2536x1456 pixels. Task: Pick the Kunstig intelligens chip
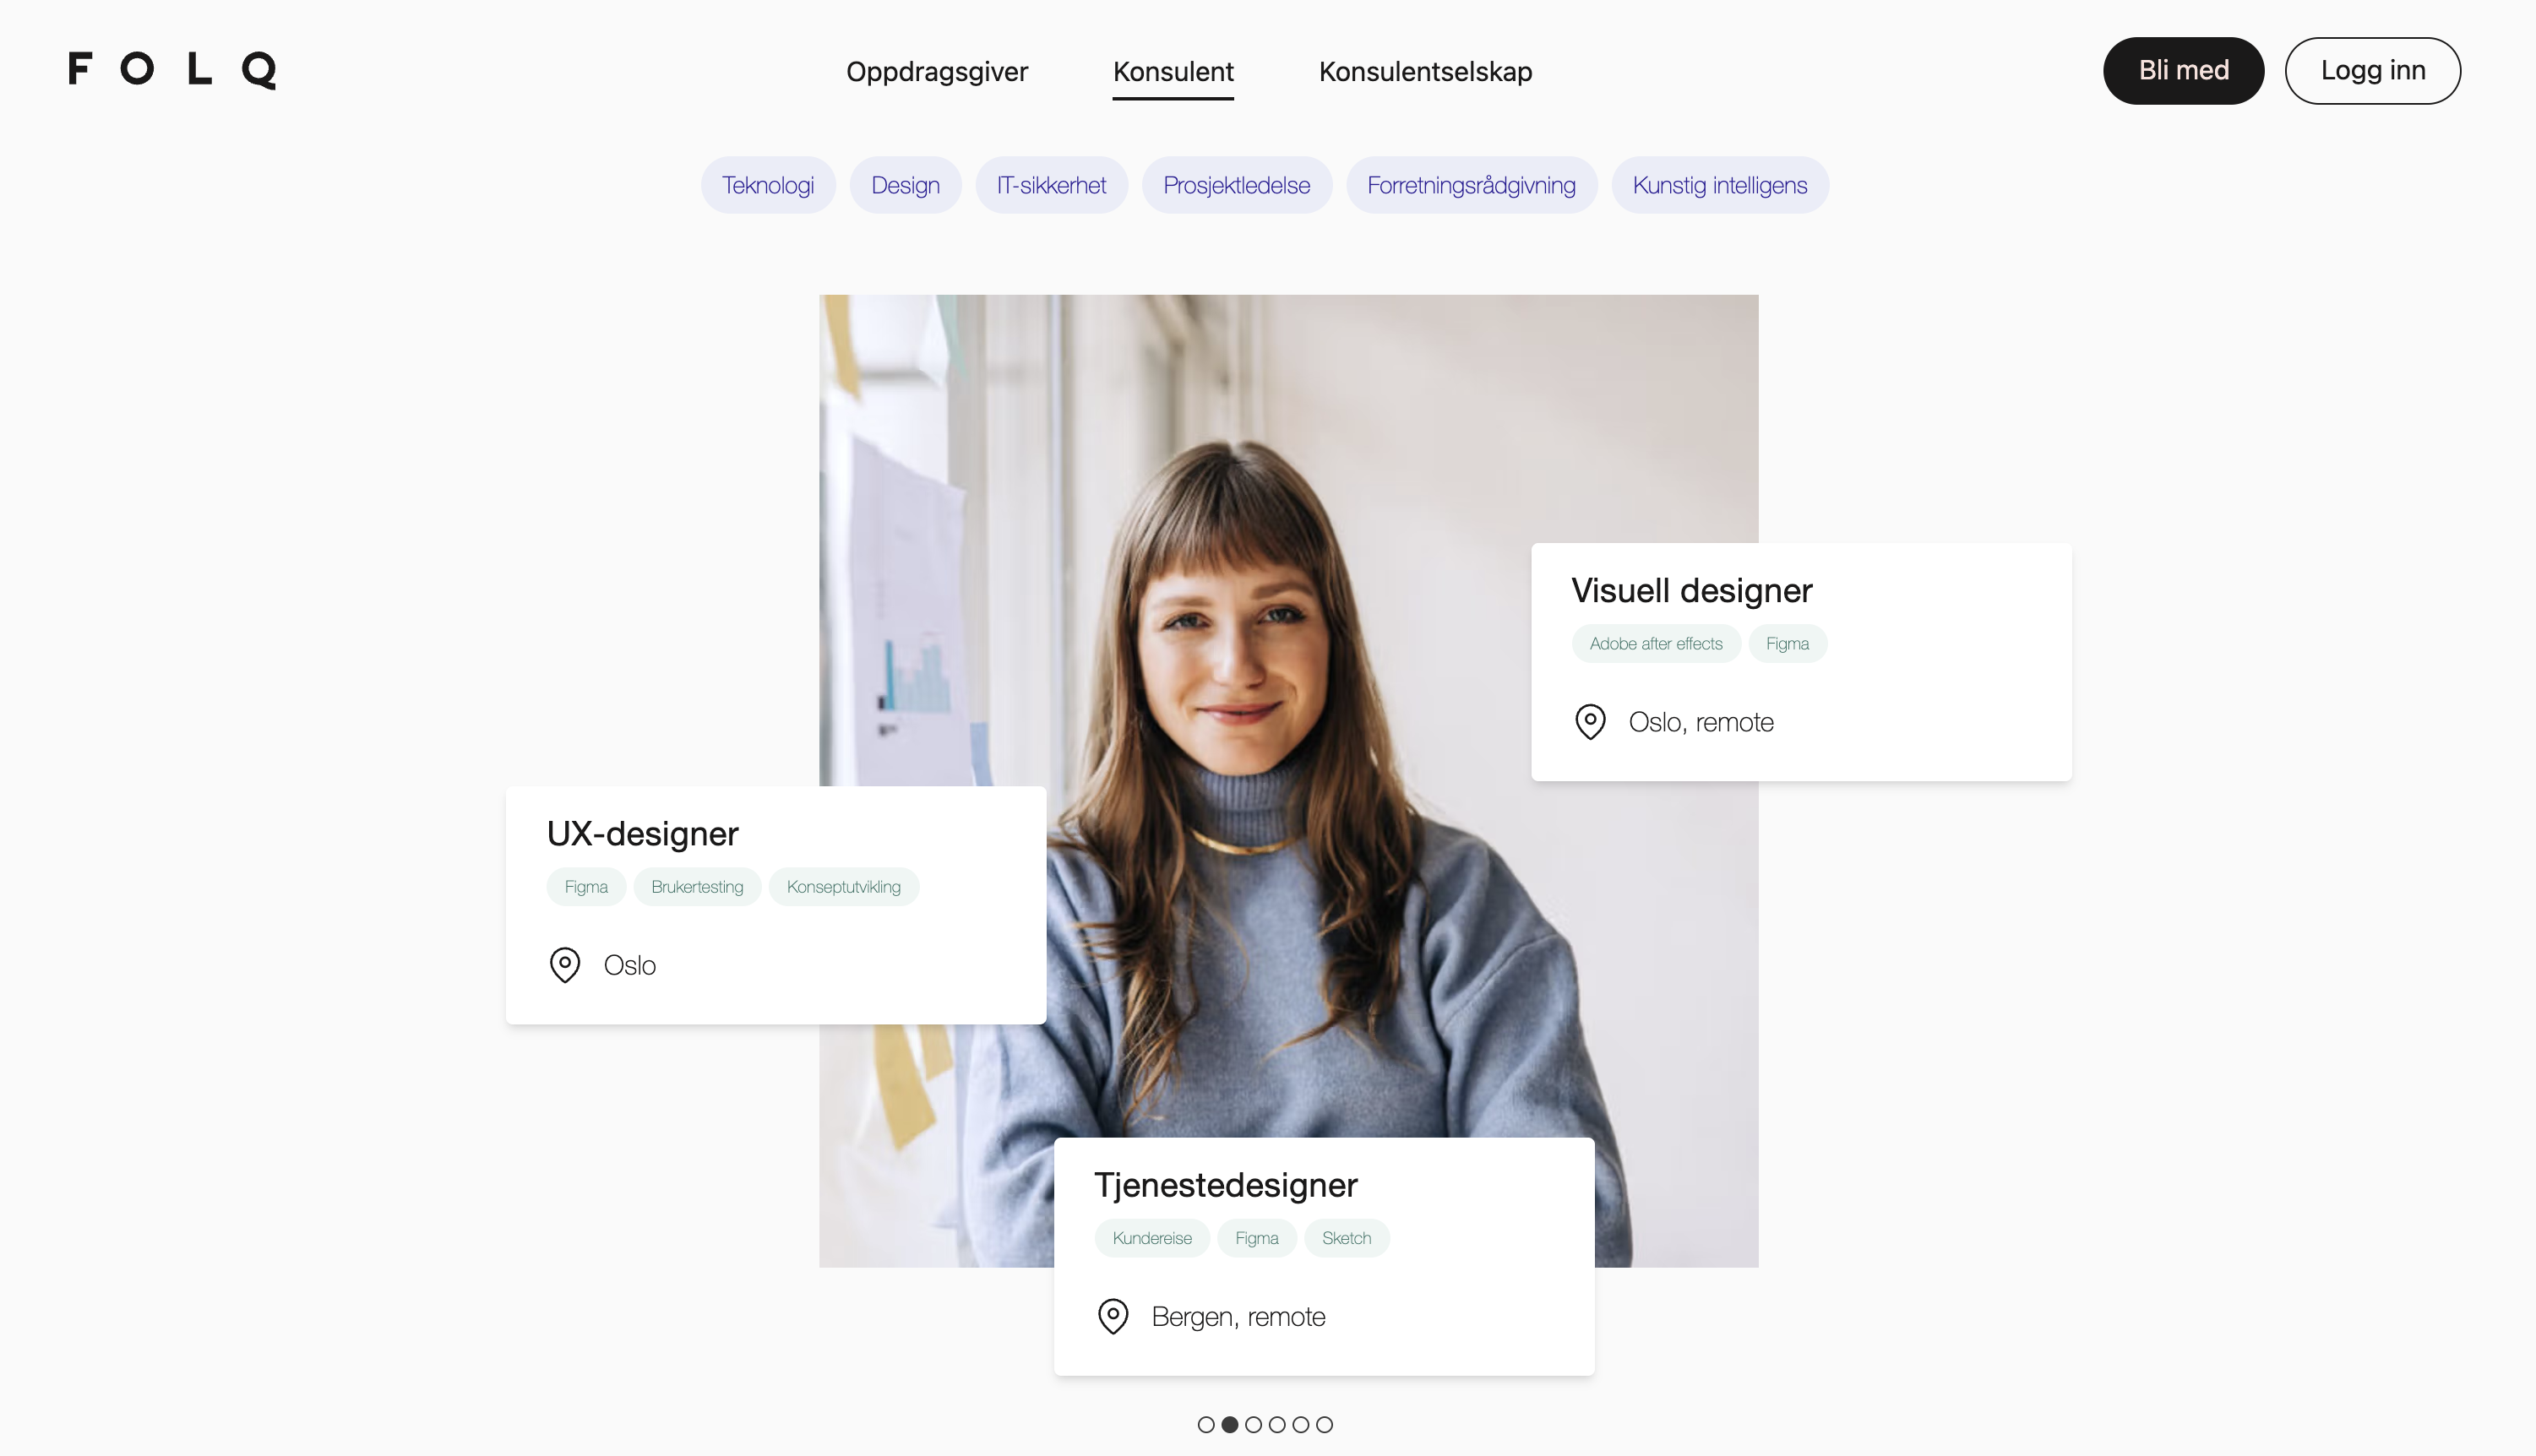[x=1719, y=185]
